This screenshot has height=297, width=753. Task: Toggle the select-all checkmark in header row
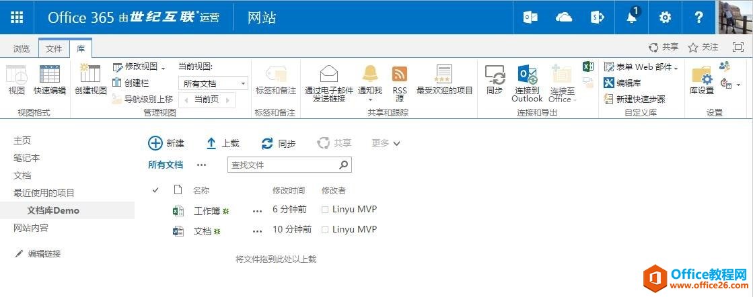[x=155, y=190]
